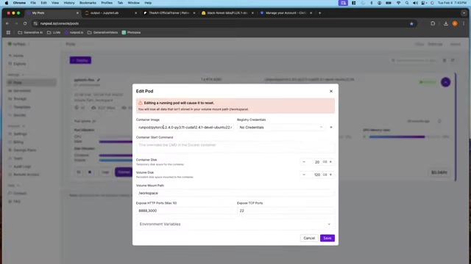This screenshot has height=264, width=471.
Task: Open Chrome three-dot menu
Action: 464,23
